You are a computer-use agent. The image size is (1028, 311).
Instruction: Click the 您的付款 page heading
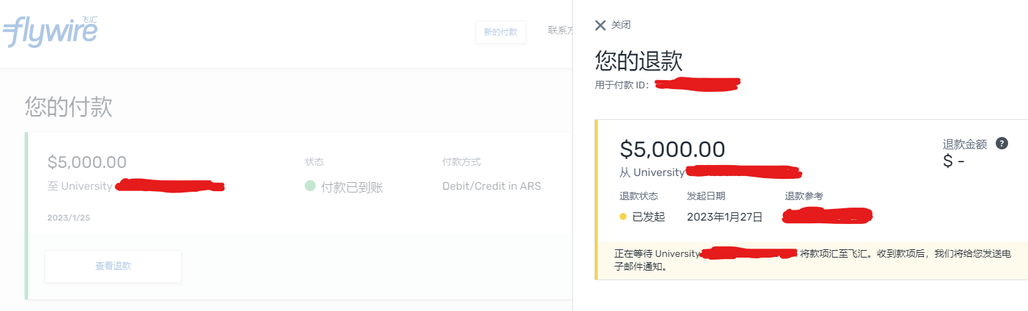[69, 107]
